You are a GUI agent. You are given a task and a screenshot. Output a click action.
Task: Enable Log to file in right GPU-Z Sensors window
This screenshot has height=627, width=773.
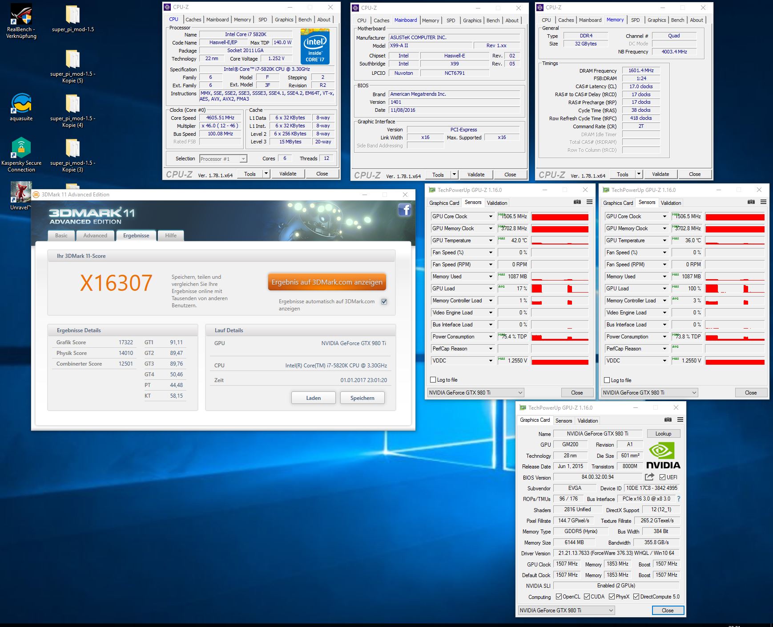click(607, 380)
